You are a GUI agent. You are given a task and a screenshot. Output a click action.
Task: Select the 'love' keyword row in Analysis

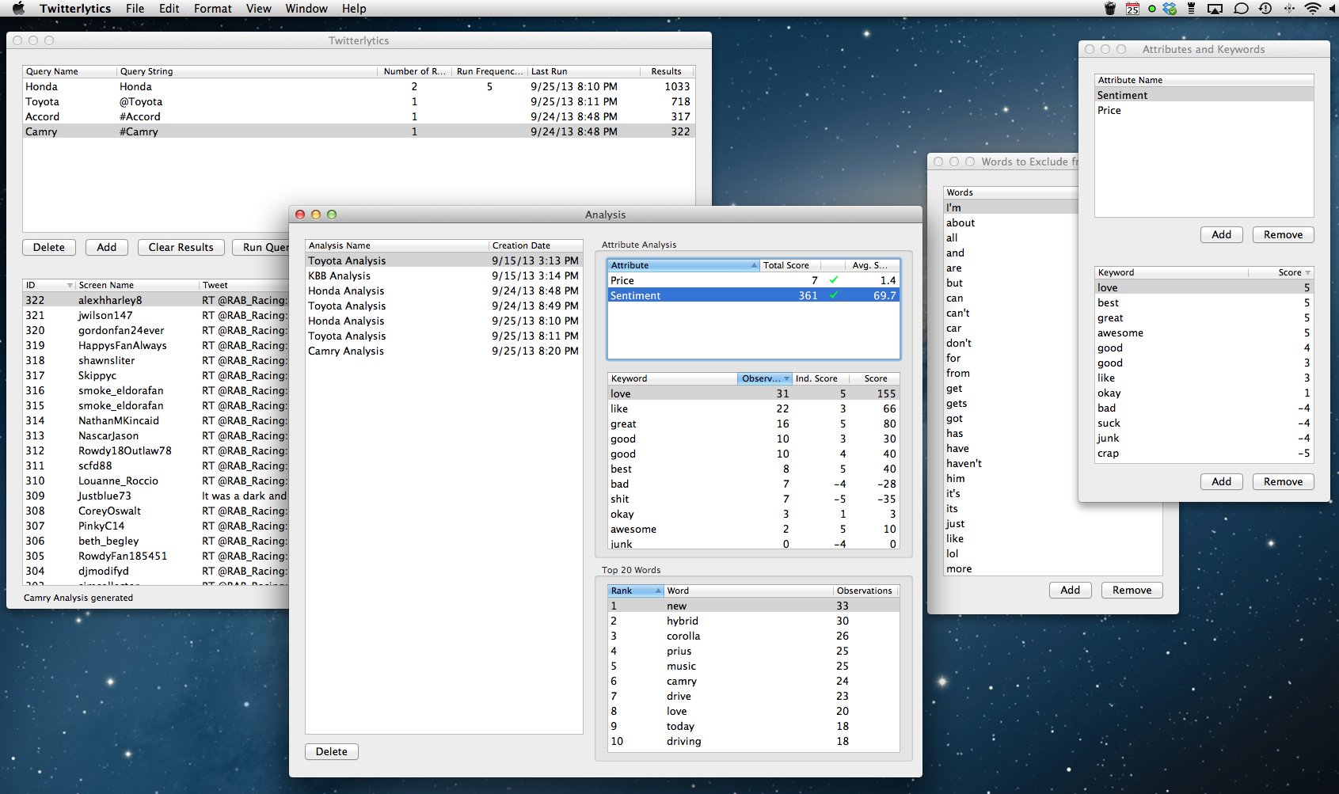pos(753,393)
